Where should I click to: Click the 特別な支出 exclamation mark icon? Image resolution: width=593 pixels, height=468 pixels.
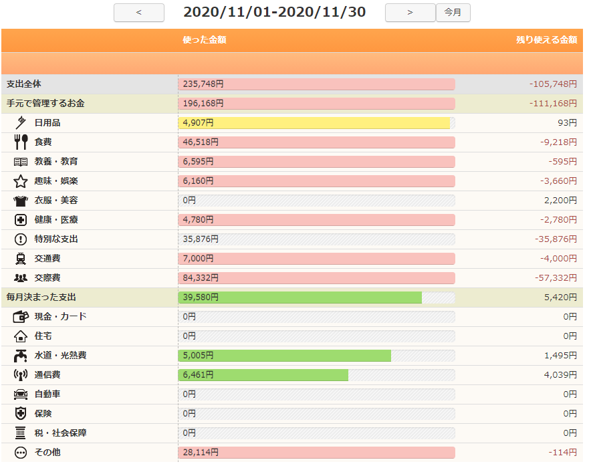[x=19, y=239]
